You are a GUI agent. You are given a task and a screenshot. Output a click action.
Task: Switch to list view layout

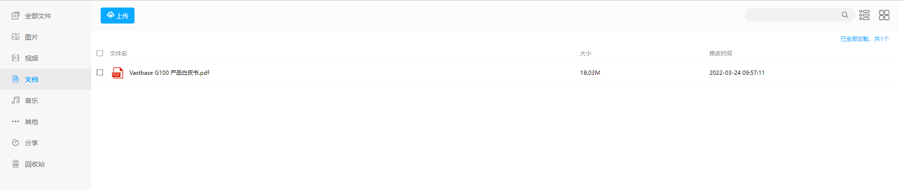(x=864, y=15)
